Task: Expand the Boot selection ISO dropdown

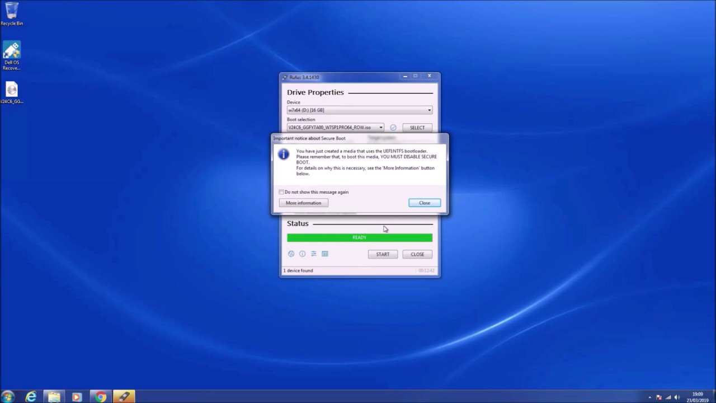Action: [336, 128]
